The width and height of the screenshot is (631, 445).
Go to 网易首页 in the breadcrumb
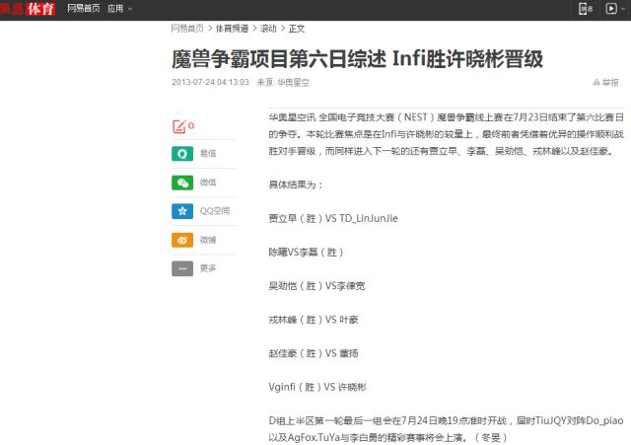[x=187, y=29]
